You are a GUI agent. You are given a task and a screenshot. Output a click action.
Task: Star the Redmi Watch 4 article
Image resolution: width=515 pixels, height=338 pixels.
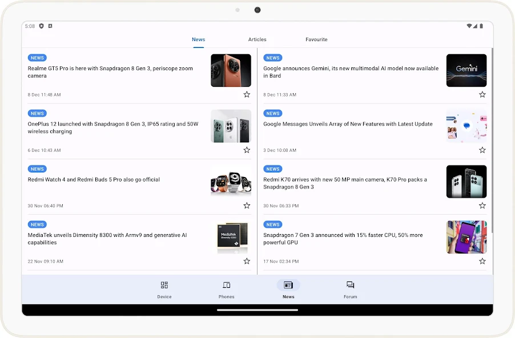coord(247,206)
